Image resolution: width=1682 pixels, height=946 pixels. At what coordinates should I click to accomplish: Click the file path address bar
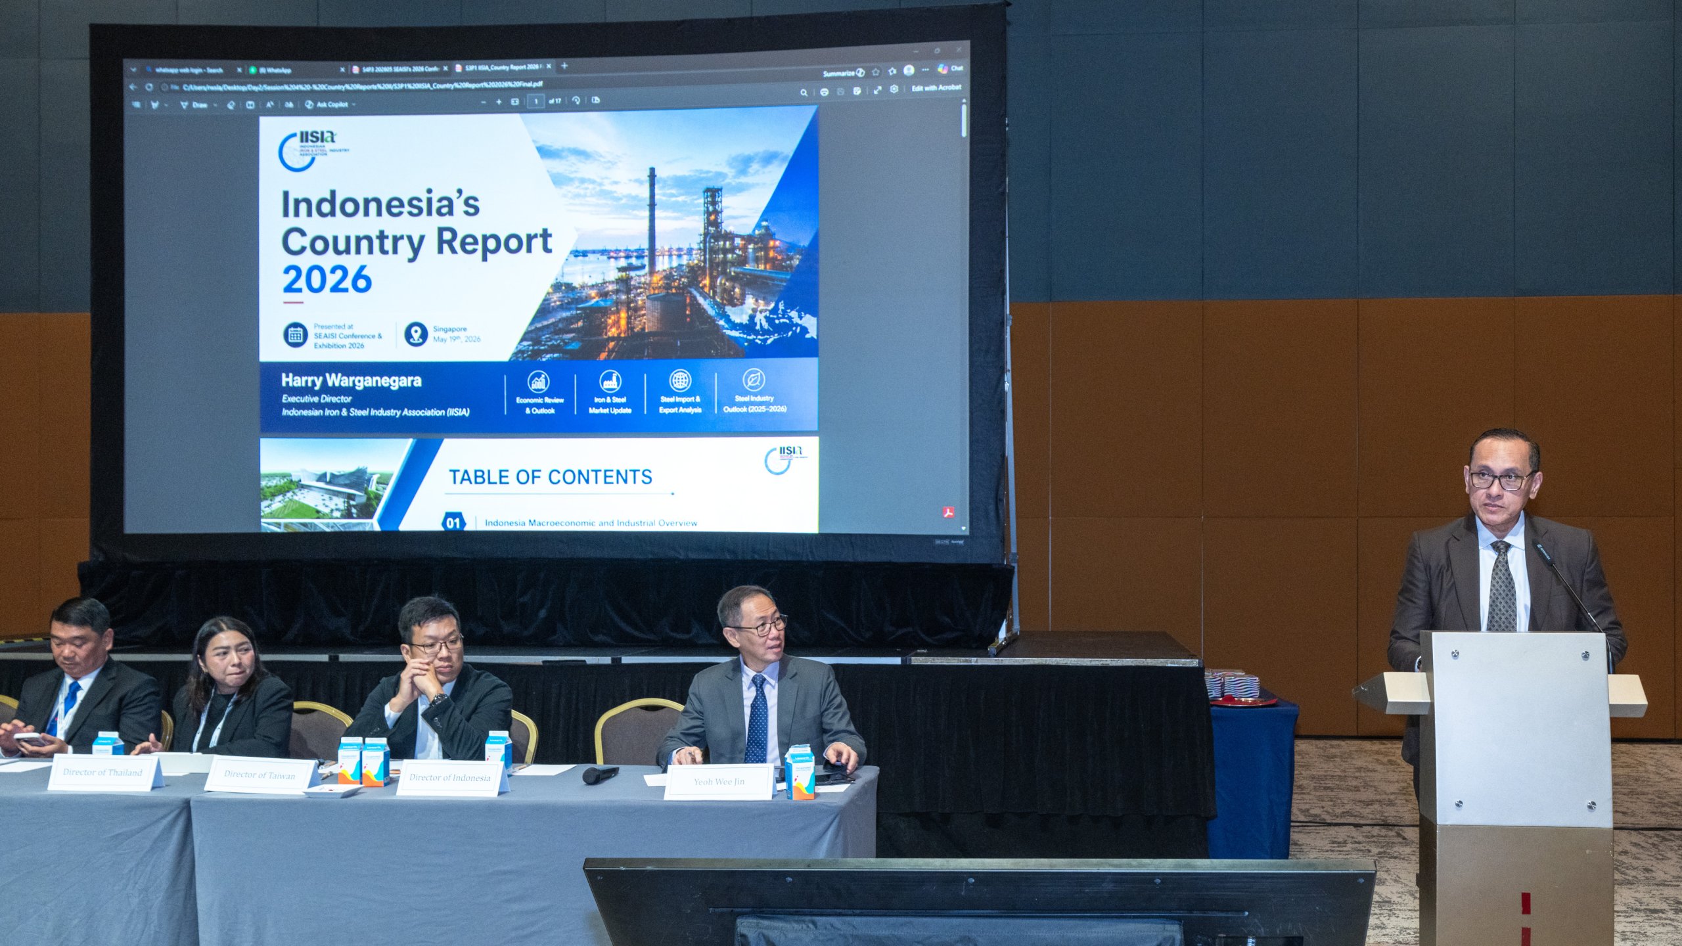click(x=362, y=85)
